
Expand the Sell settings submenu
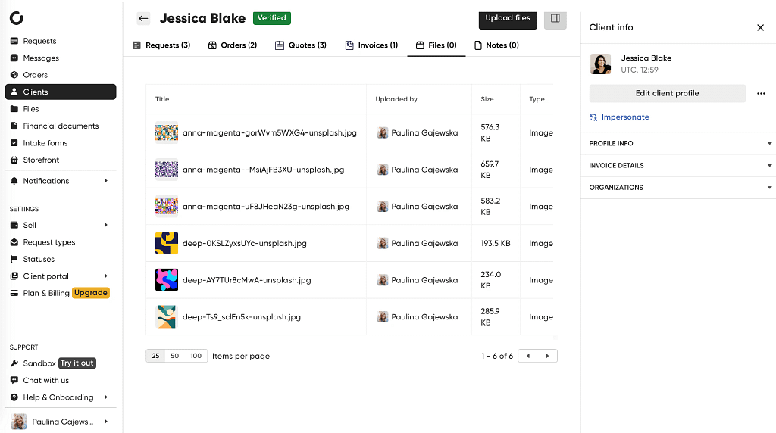coord(106,225)
